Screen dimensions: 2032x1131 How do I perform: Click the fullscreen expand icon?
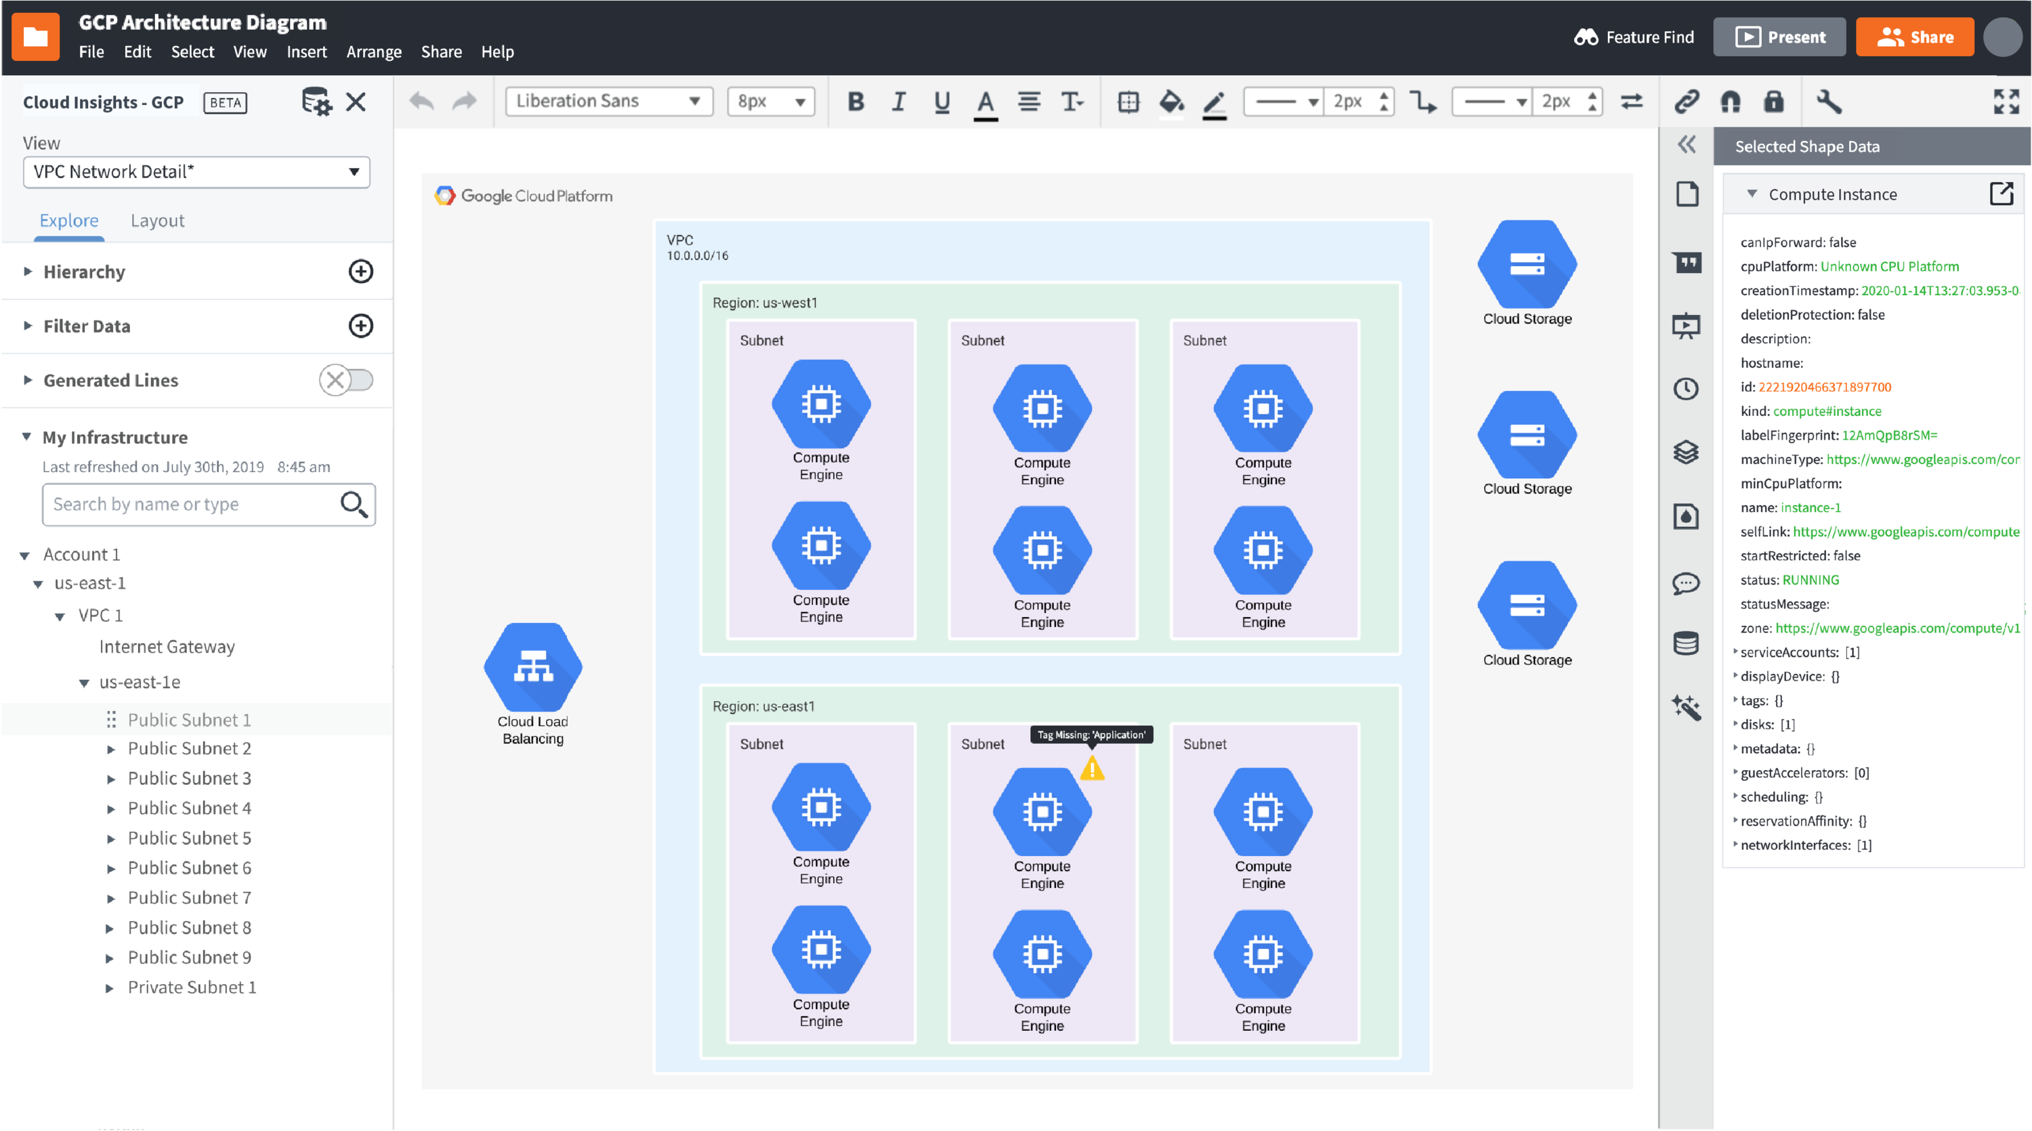2006,102
